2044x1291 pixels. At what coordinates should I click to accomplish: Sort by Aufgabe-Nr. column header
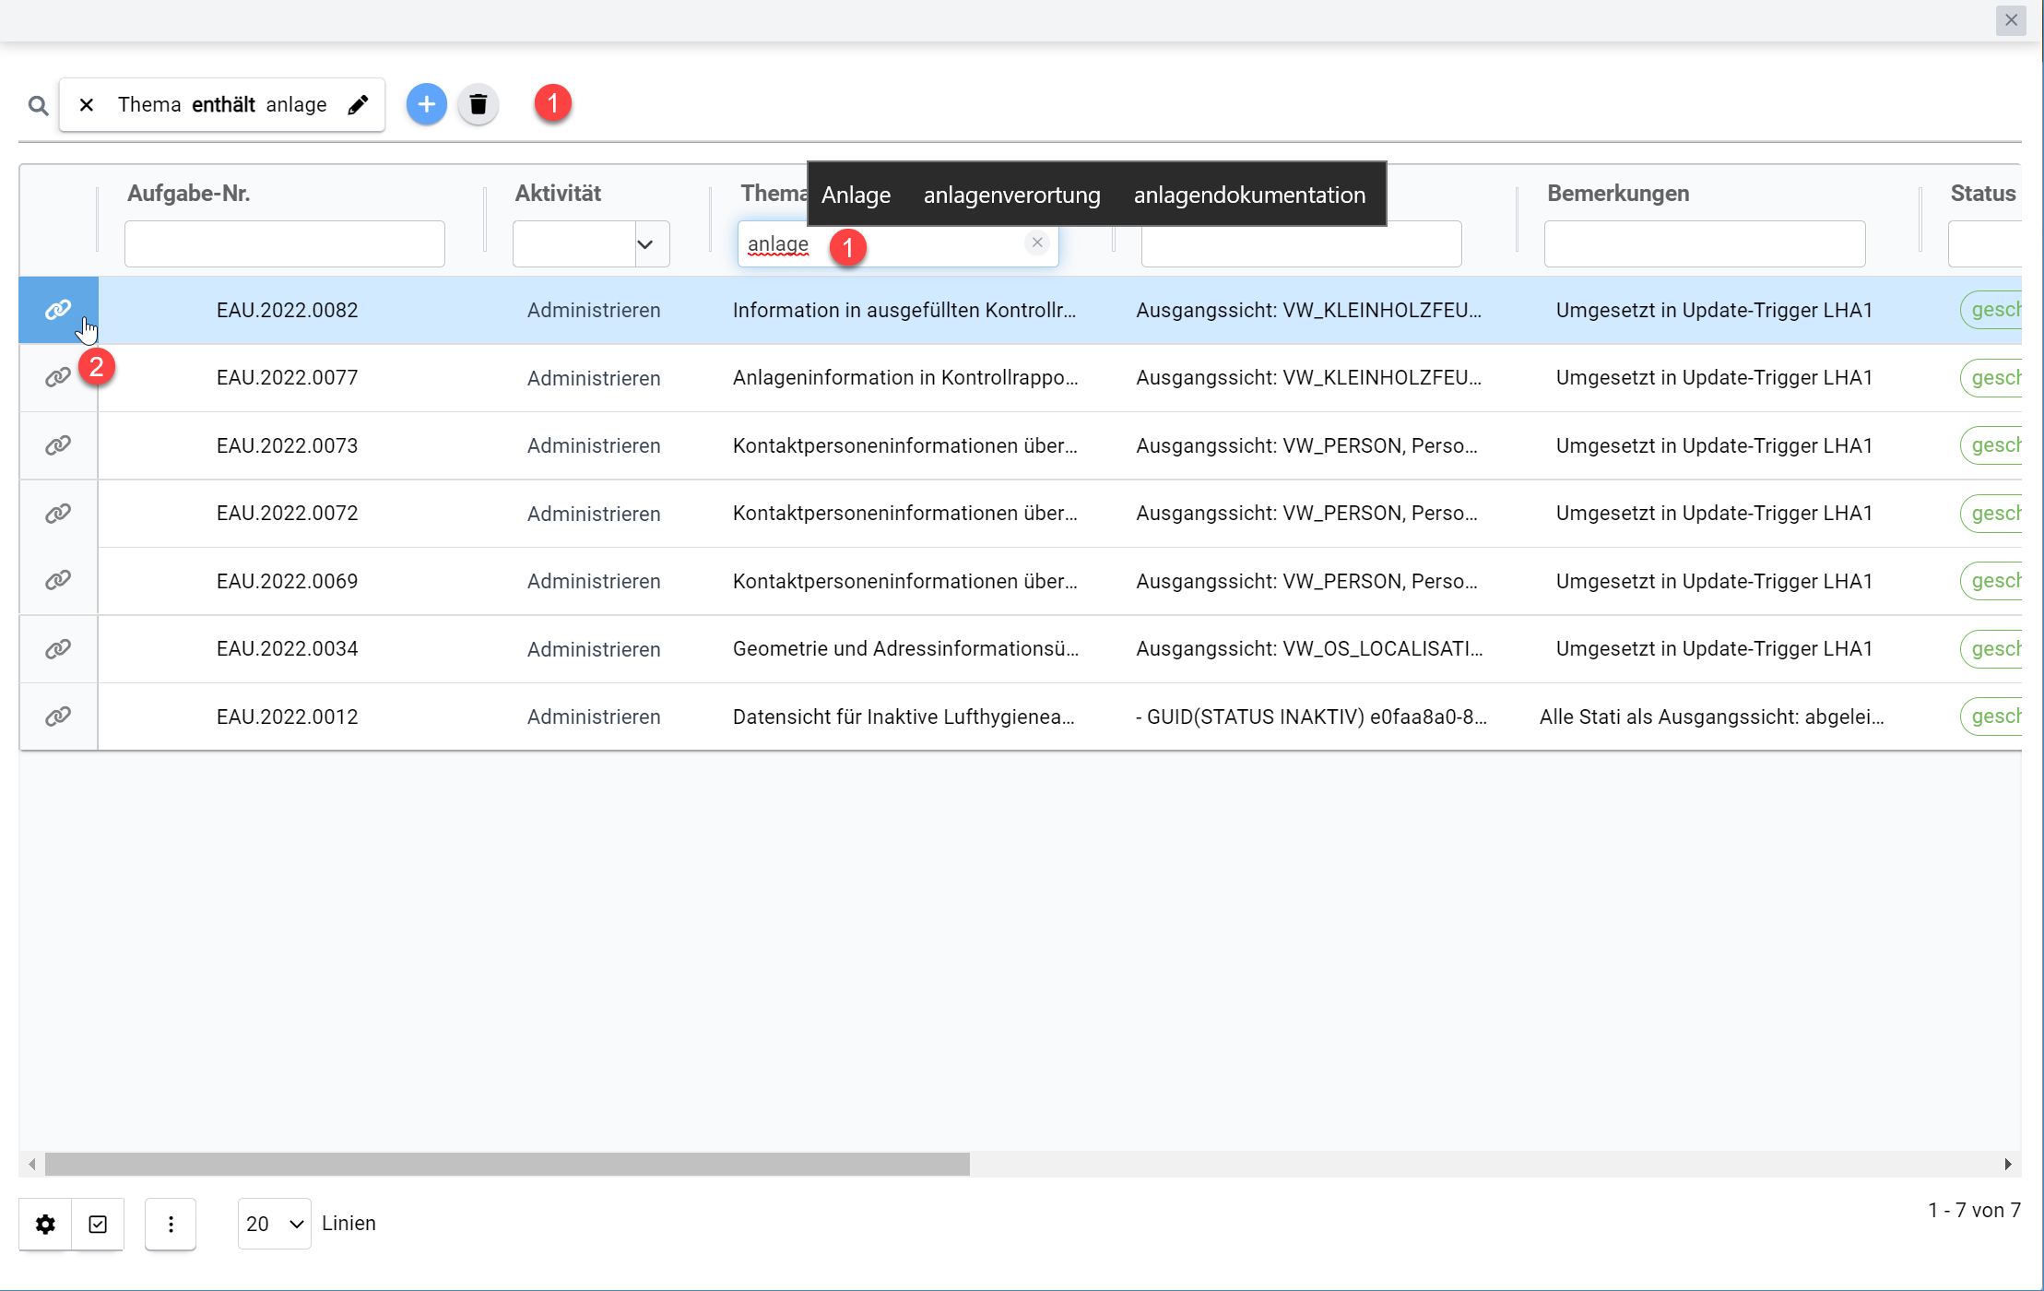[189, 194]
